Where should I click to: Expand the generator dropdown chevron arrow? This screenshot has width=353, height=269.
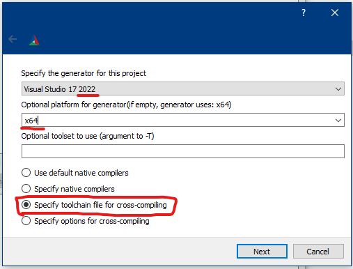coord(338,89)
